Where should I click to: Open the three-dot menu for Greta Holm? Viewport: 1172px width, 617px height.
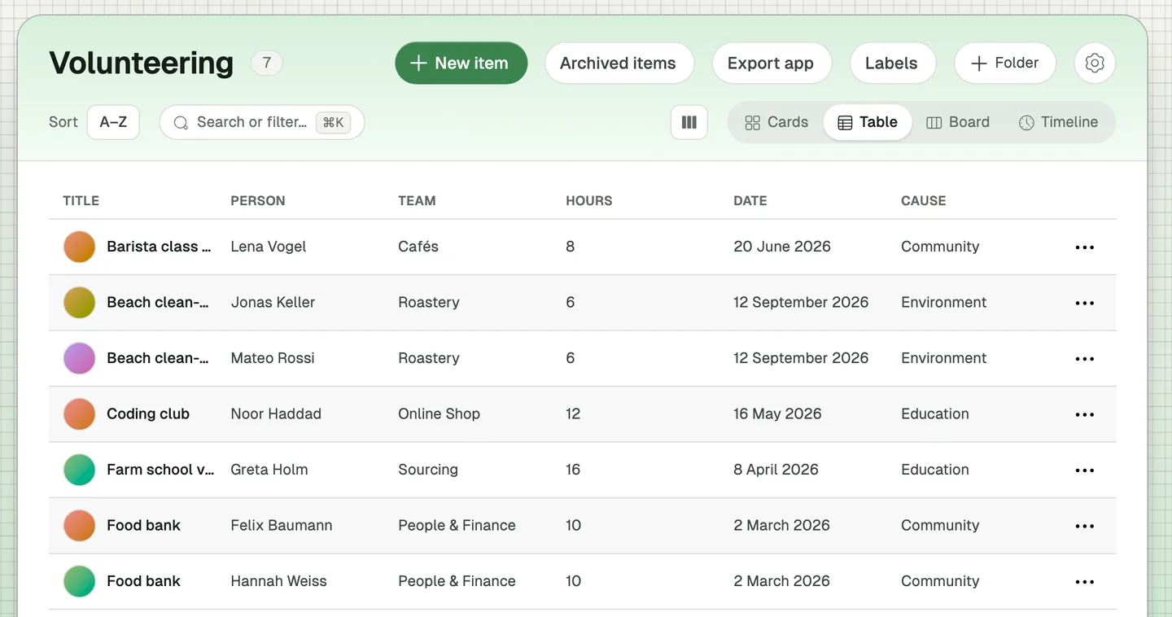(x=1085, y=470)
